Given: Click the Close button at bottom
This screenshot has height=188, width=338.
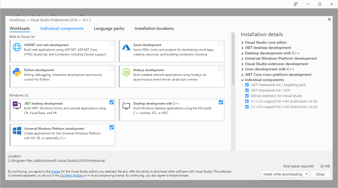Looking at the screenshot, I should pos(320,174).
